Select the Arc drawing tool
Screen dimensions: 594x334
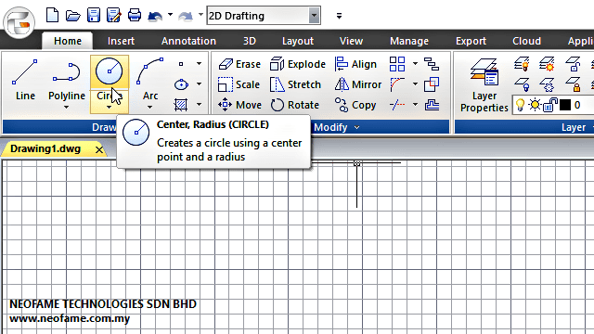150,79
